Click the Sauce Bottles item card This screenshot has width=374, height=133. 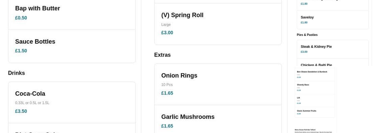(x=72, y=46)
